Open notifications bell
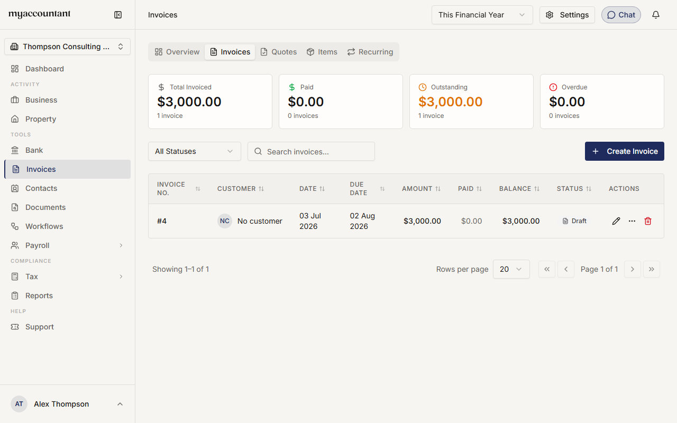Viewport: 677px width, 423px height. tap(656, 15)
